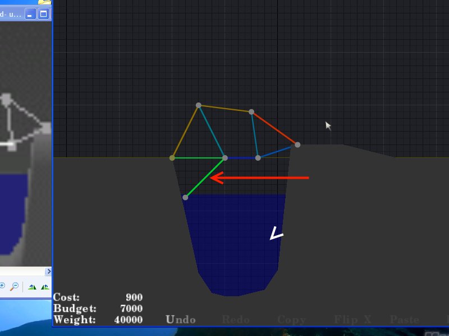
Task: Rotate image clockwise in picture viewer
Action: point(32,287)
